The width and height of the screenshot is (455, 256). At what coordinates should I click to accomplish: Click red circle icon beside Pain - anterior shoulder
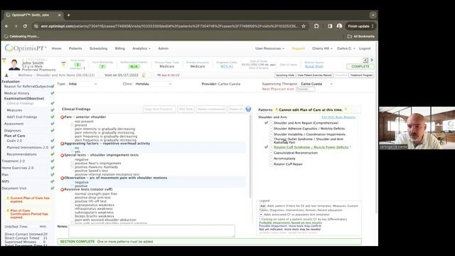click(62, 117)
